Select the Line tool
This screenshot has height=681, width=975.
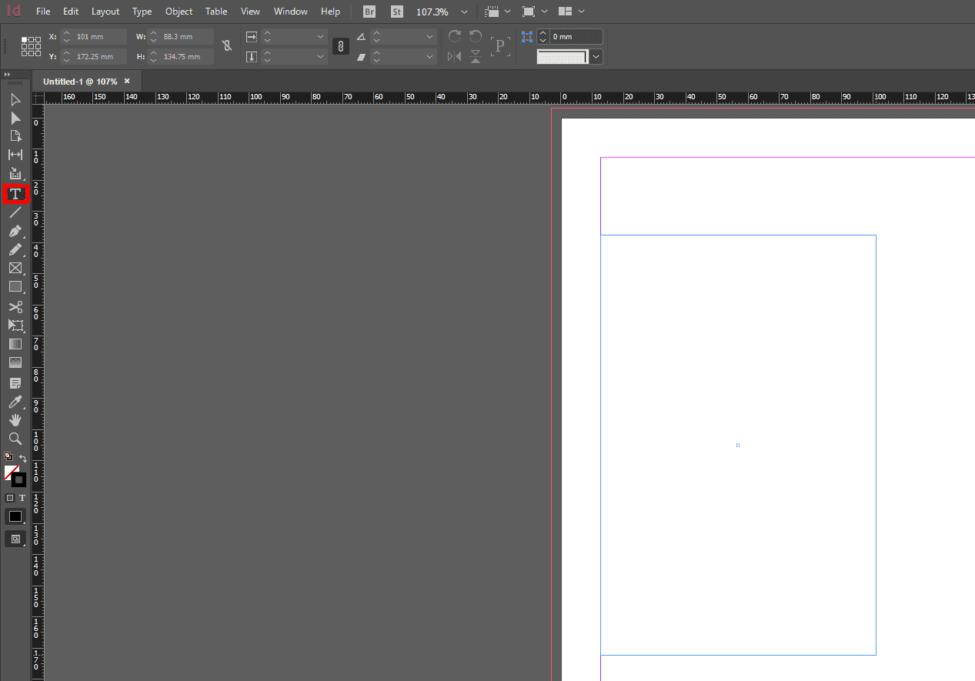click(15, 212)
